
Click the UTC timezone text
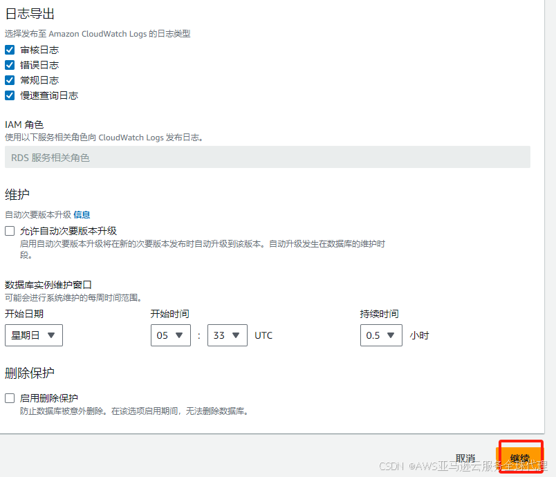[263, 335]
